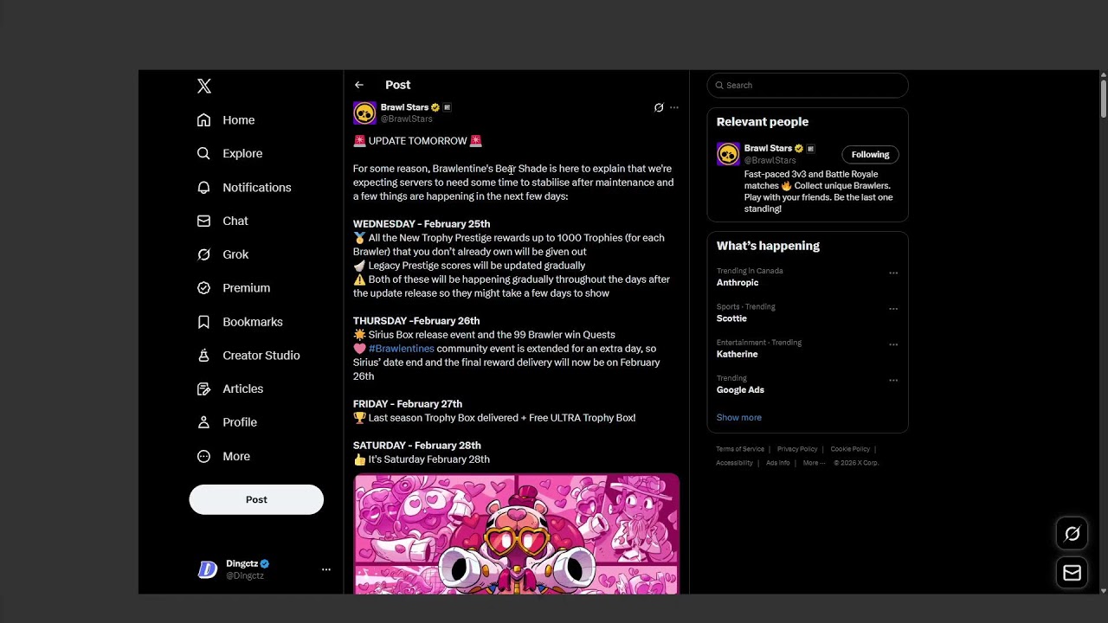Click the gold verified badge on the post author

click(435, 107)
